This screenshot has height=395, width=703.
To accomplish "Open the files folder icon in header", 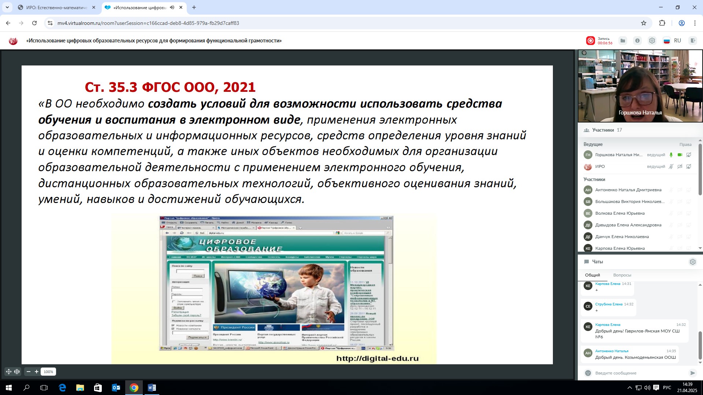I will click(x=623, y=41).
